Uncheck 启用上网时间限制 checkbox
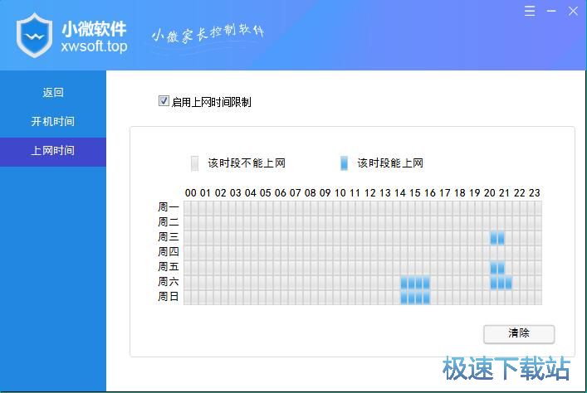The height and width of the screenshot is (393, 587). pos(164,101)
